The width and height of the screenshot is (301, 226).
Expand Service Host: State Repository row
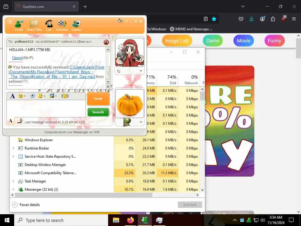tap(13, 157)
